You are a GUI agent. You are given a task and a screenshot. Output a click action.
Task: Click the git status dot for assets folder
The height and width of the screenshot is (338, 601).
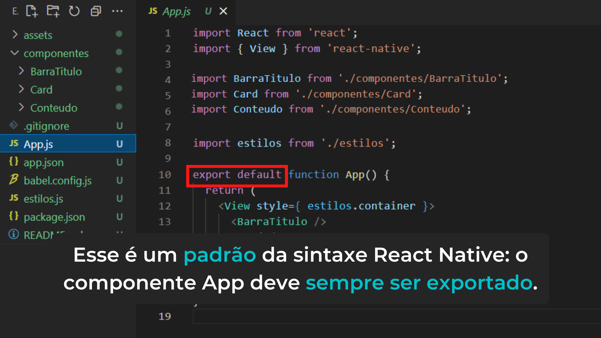119,34
